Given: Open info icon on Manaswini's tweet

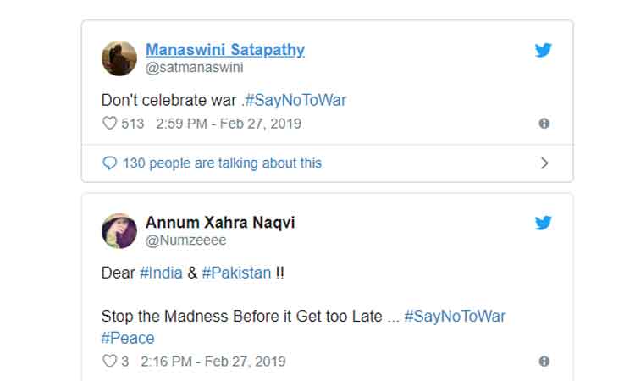Looking at the screenshot, I should (544, 124).
